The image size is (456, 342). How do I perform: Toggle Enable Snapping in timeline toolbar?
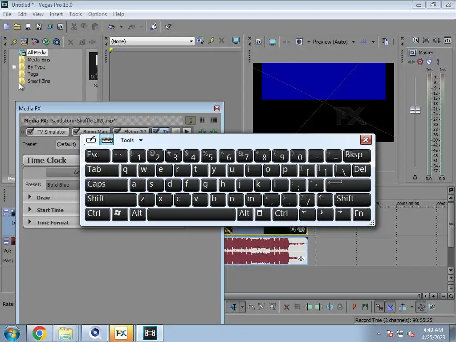pyautogui.click(x=379, y=307)
